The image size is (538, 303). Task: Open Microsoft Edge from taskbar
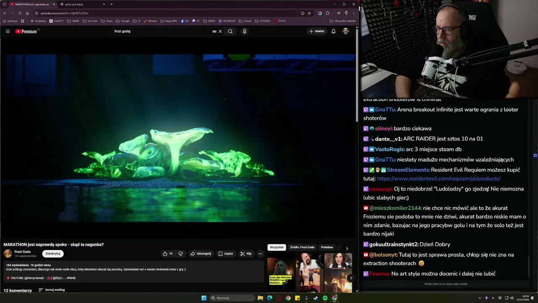pyautogui.click(x=269, y=298)
